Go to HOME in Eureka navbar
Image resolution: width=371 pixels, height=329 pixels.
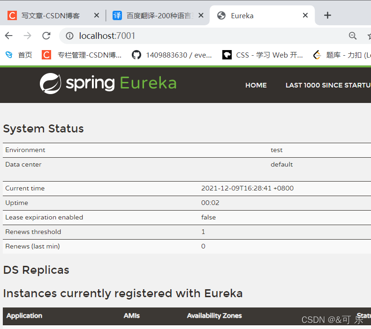(x=256, y=85)
